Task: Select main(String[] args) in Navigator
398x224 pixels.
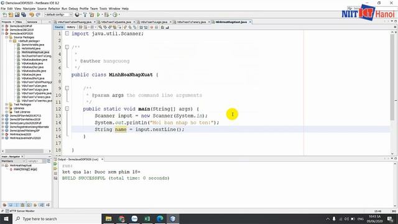Action: pyautogui.click(x=25, y=169)
